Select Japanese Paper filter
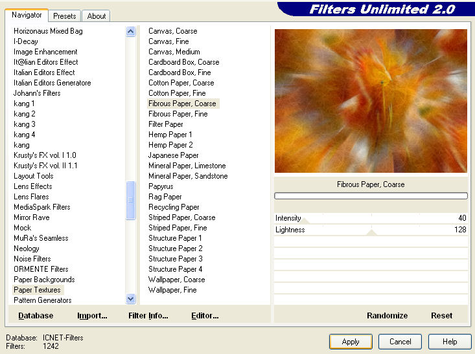 pos(173,155)
